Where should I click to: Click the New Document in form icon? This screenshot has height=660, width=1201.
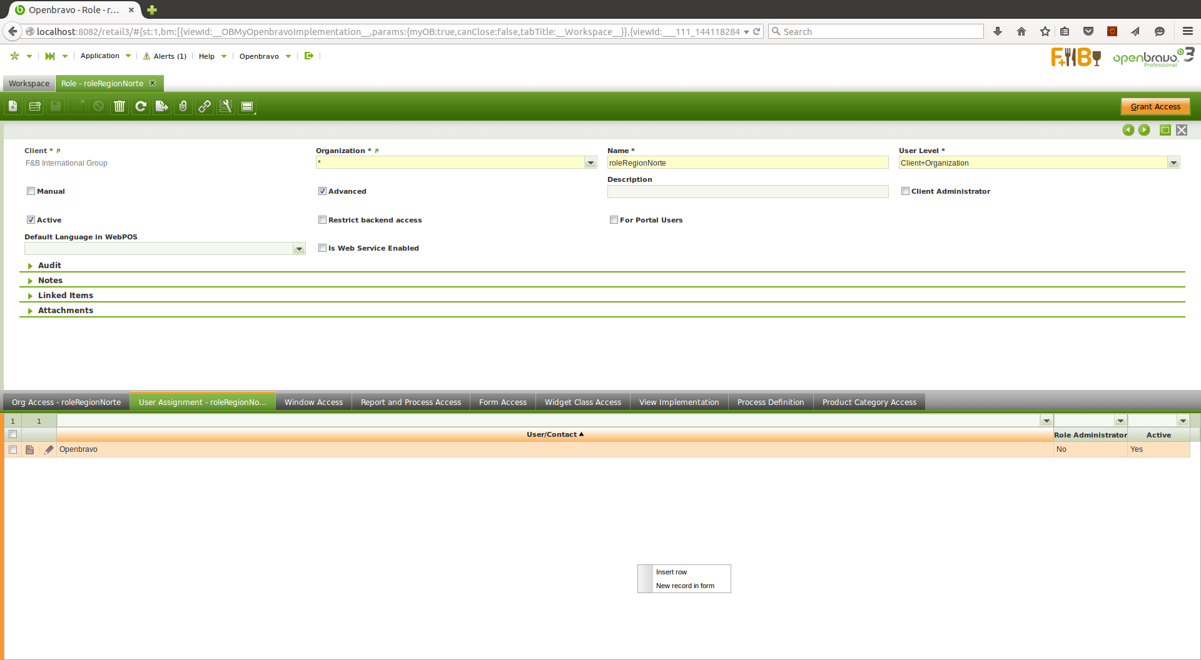tap(13, 107)
